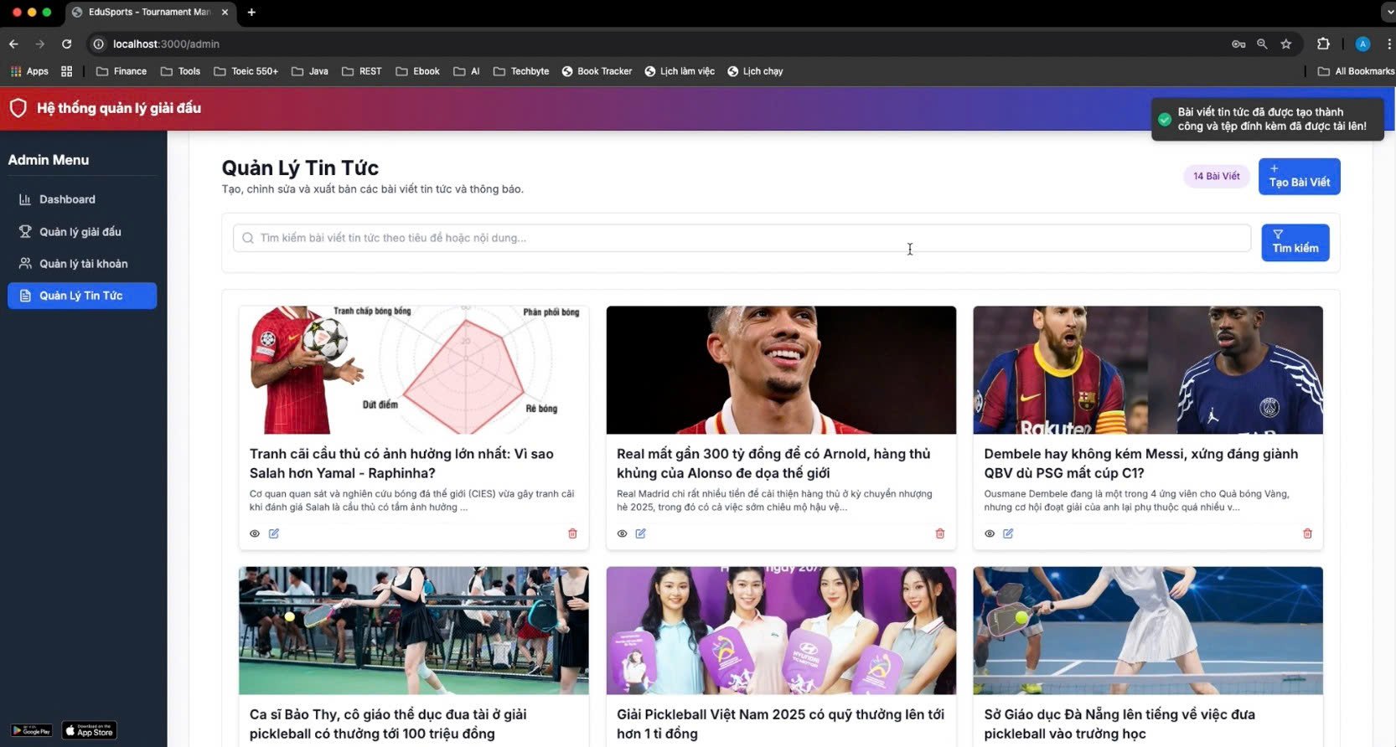View the Real mất gần 300 tỷ article
Screen dimensions: 1396x747
pos(622,533)
